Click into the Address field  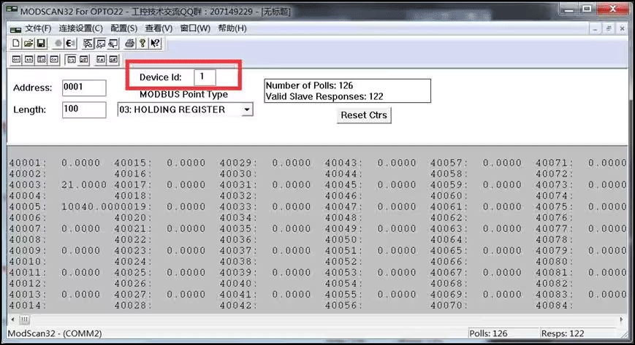(84, 88)
